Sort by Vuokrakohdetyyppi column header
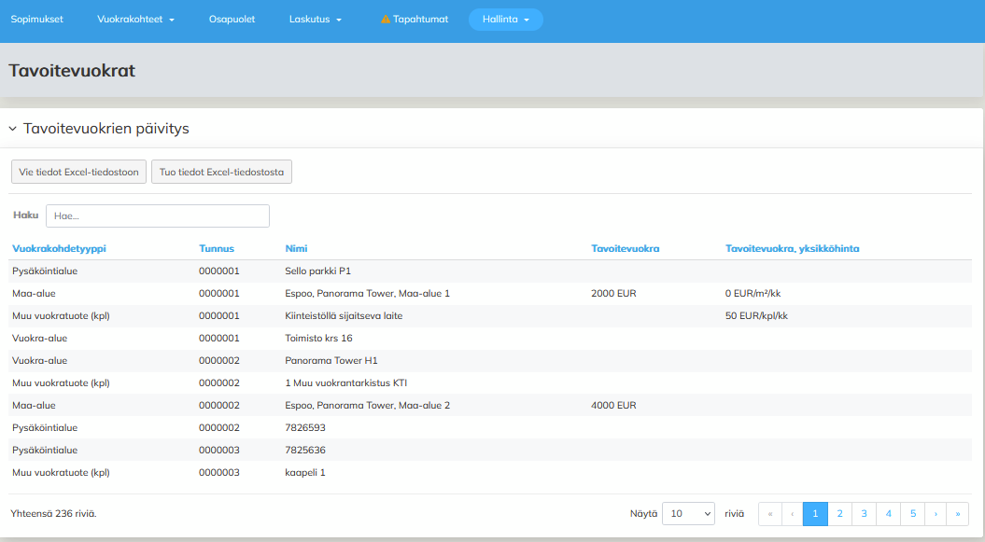The image size is (985, 542). pyautogui.click(x=59, y=249)
